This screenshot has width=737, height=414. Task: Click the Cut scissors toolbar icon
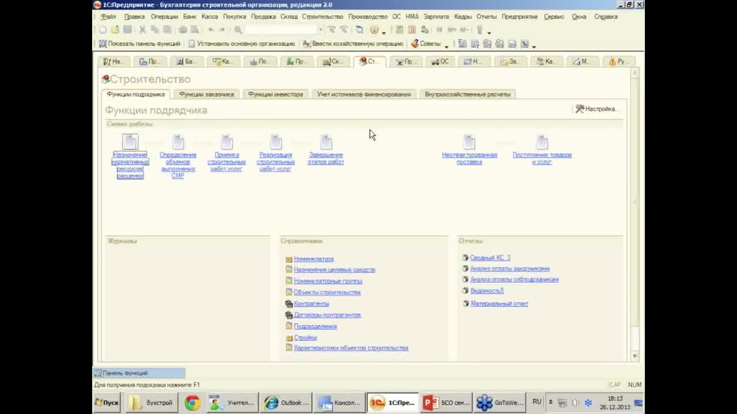[x=143, y=30]
